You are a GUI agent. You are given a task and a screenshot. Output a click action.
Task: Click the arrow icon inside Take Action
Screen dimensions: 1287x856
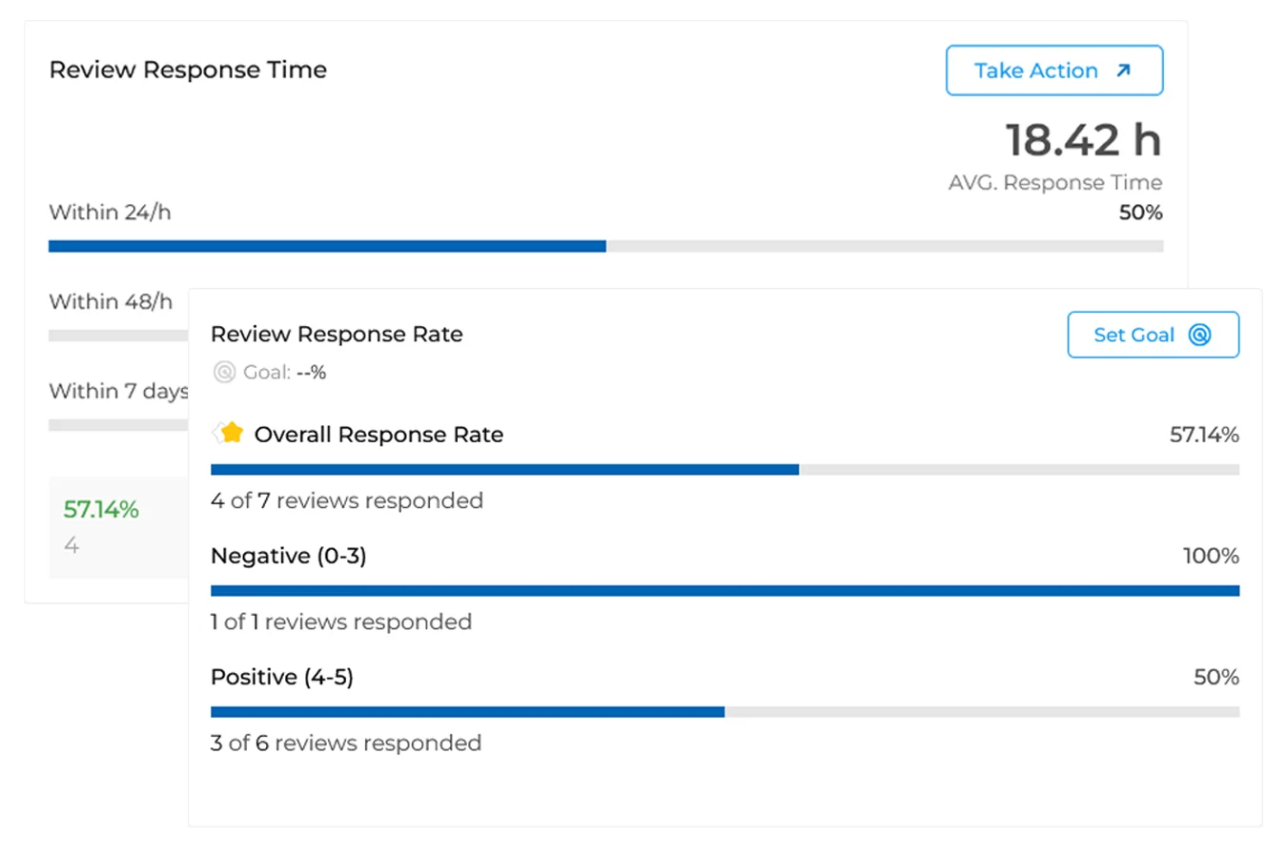[x=1123, y=71]
